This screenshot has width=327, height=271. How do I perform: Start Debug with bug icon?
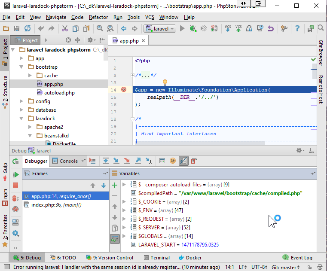point(193,28)
